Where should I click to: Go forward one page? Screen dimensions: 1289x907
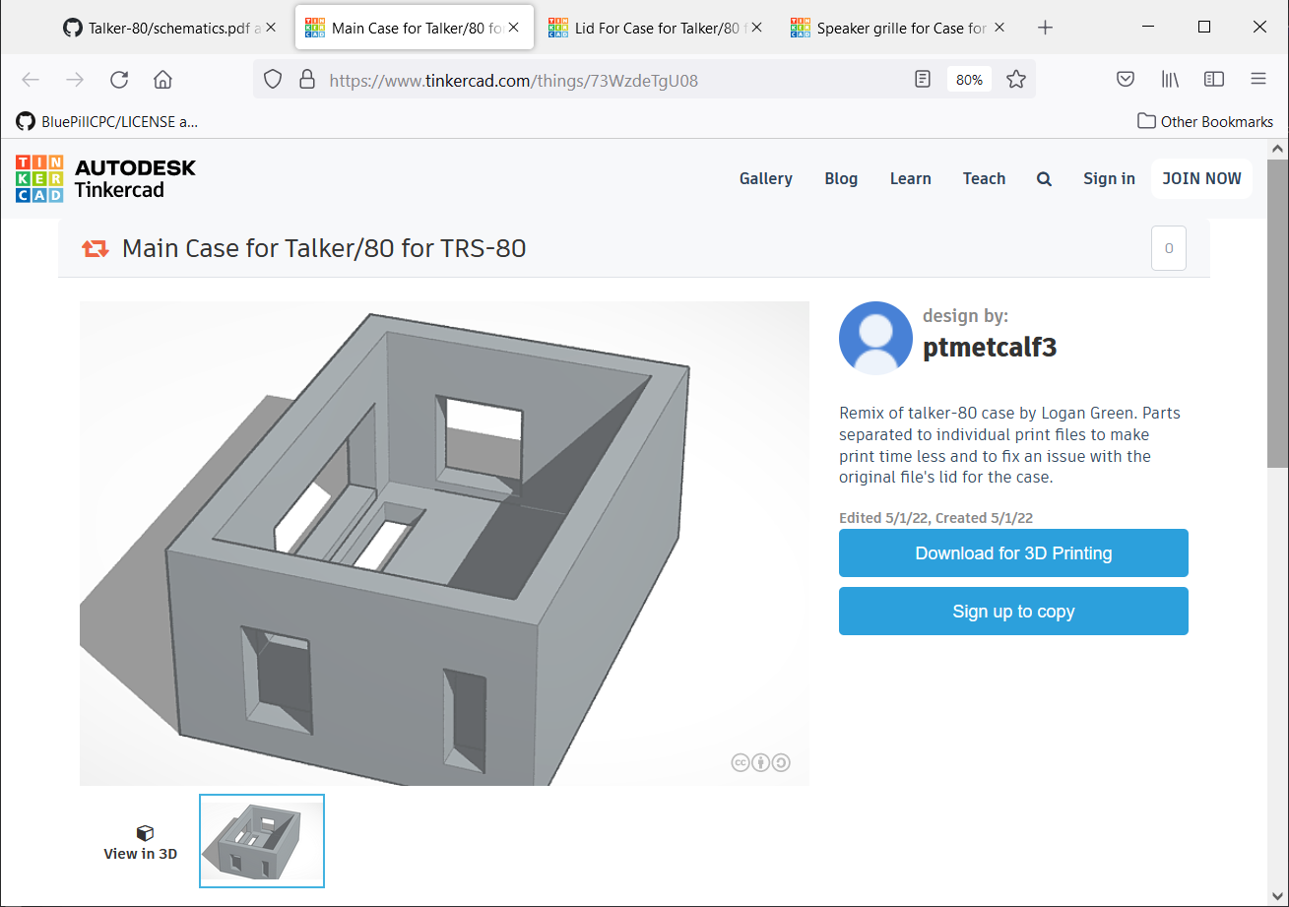pos(75,80)
